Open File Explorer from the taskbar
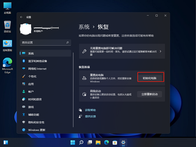Screen dimensions: 196x147 98,142
